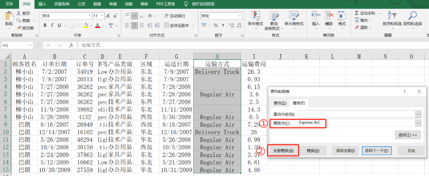This screenshot has width=429, height=176.
Task: Click the Replace with field containing Express Air
Action: point(356,123)
